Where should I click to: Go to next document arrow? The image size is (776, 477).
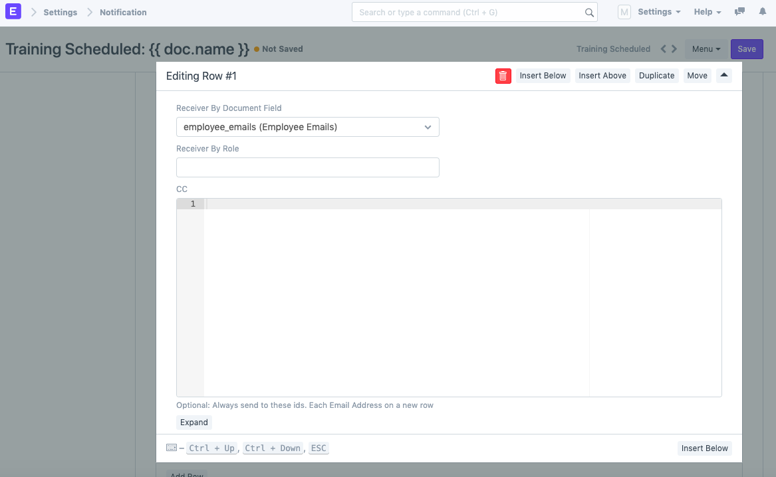click(674, 49)
